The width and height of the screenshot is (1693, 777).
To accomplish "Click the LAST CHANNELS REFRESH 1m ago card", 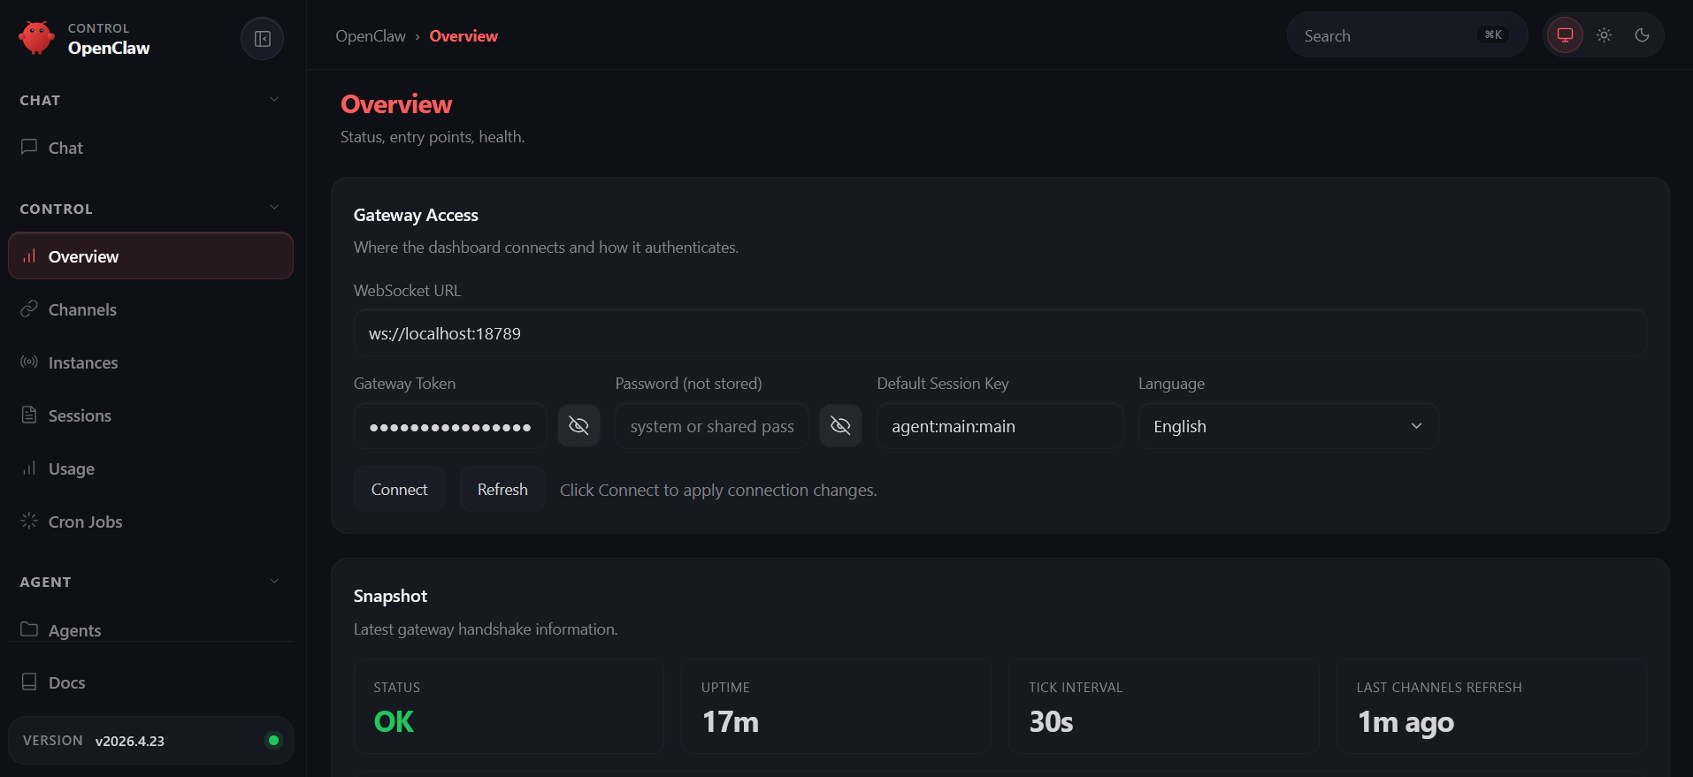I will point(1491,706).
